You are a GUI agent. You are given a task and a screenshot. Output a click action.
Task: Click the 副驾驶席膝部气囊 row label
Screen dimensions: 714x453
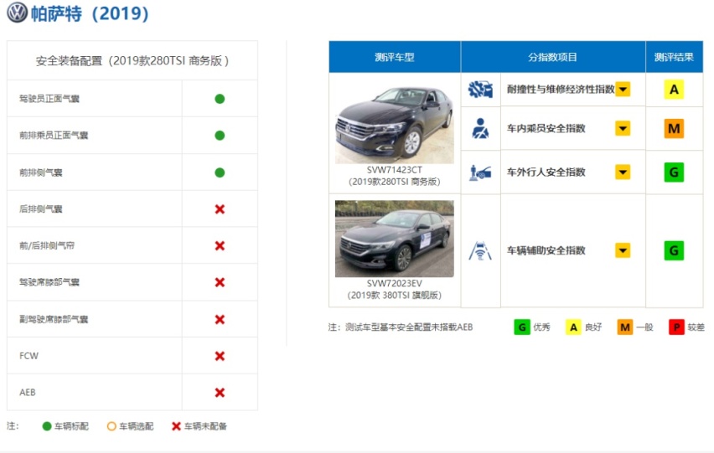(54, 319)
